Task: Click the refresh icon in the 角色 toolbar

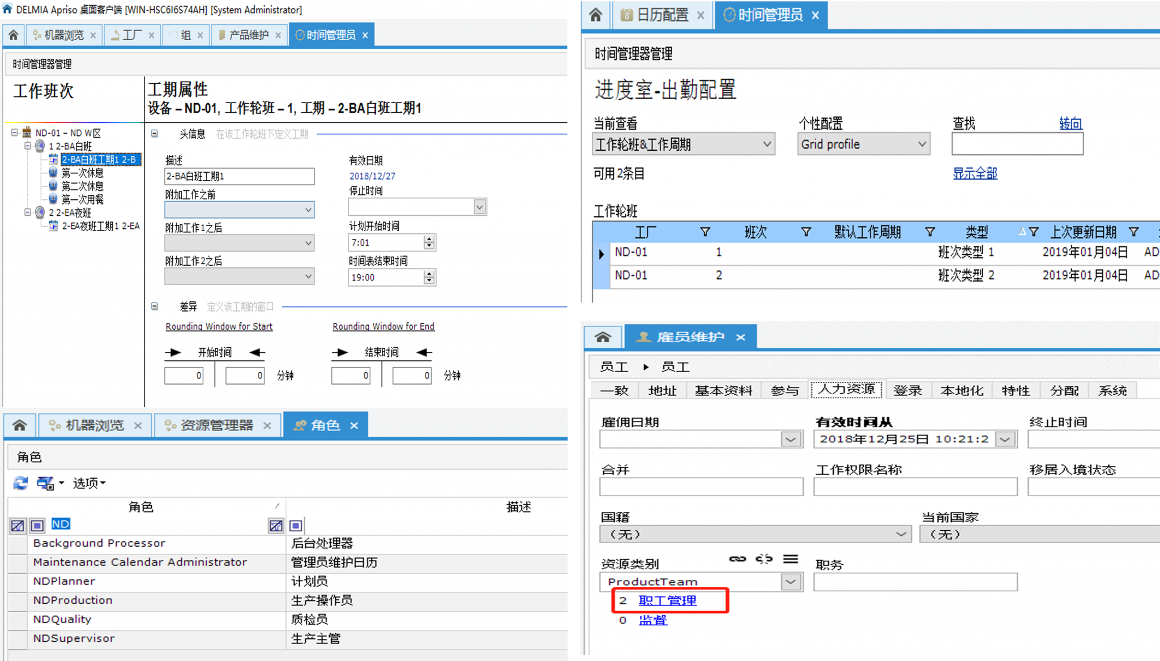Action: tap(21, 483)
